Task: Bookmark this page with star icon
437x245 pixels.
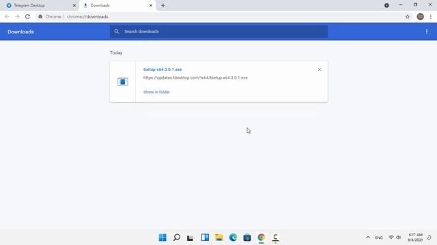Action: coord(408,16)
